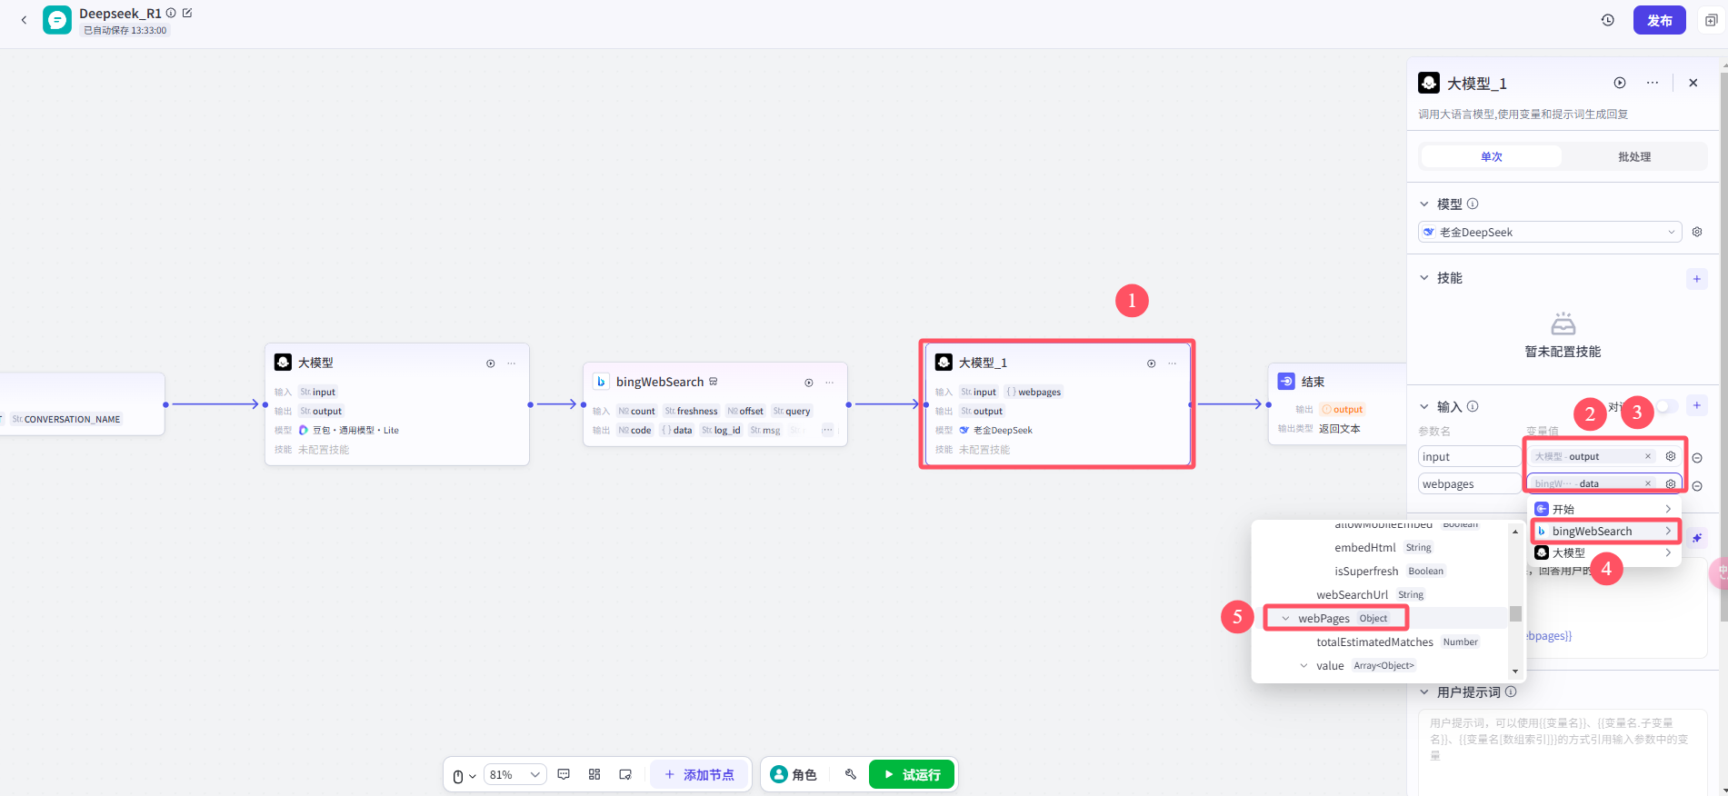The height and width of the screenshot is (796, 1728).
Task: Click the 发布 publish button
Action: [x=1659, y=20]
